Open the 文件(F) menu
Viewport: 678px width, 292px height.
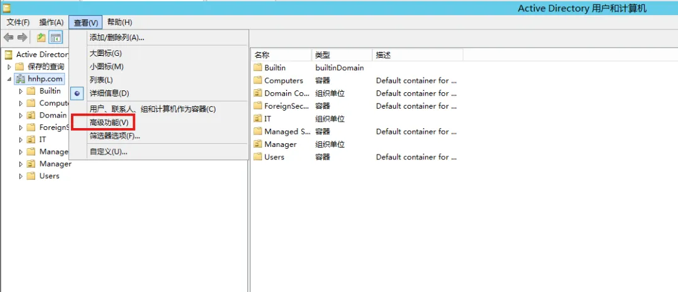point(18,22)
